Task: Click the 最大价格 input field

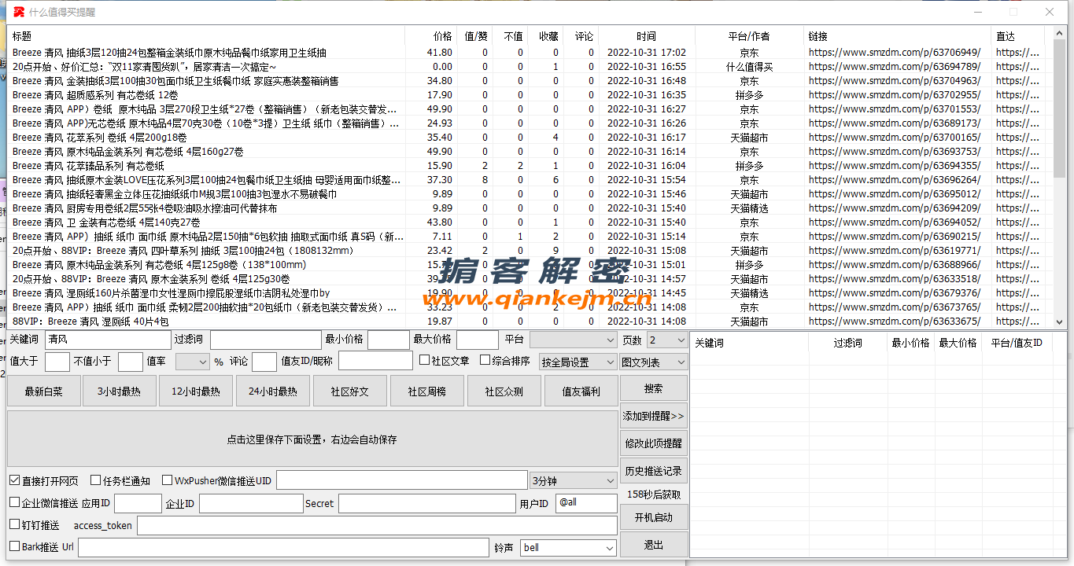Action: (x=478, y=340)
